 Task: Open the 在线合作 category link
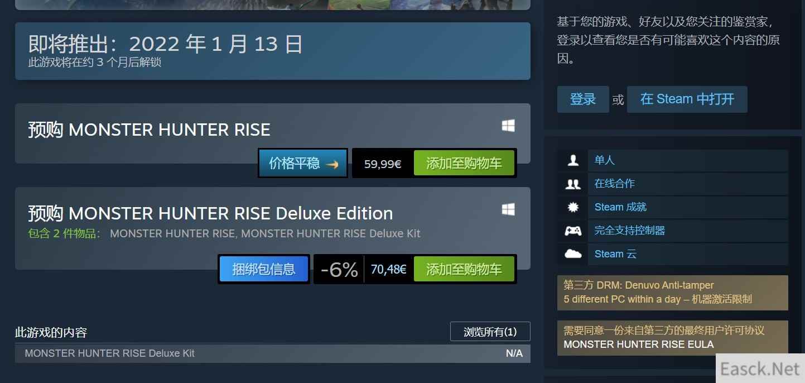[614, 184]
